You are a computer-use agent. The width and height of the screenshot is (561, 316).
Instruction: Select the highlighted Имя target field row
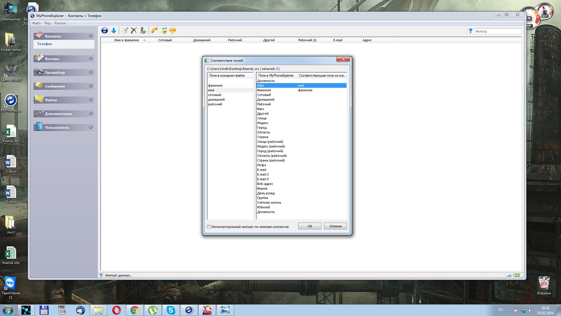302,86
